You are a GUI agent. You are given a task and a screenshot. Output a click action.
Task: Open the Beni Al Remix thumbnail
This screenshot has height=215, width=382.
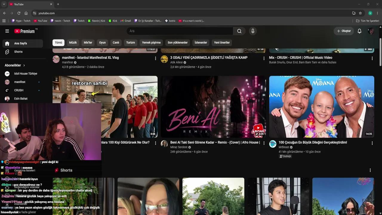pyautogui.click(x=213, y=107)
